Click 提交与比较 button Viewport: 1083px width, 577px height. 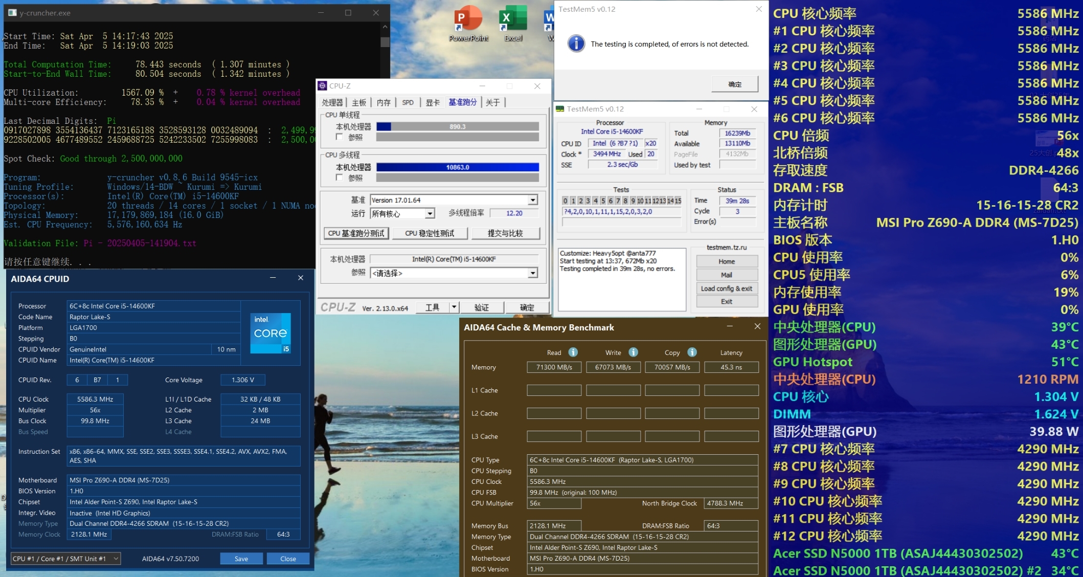[505, 233]
